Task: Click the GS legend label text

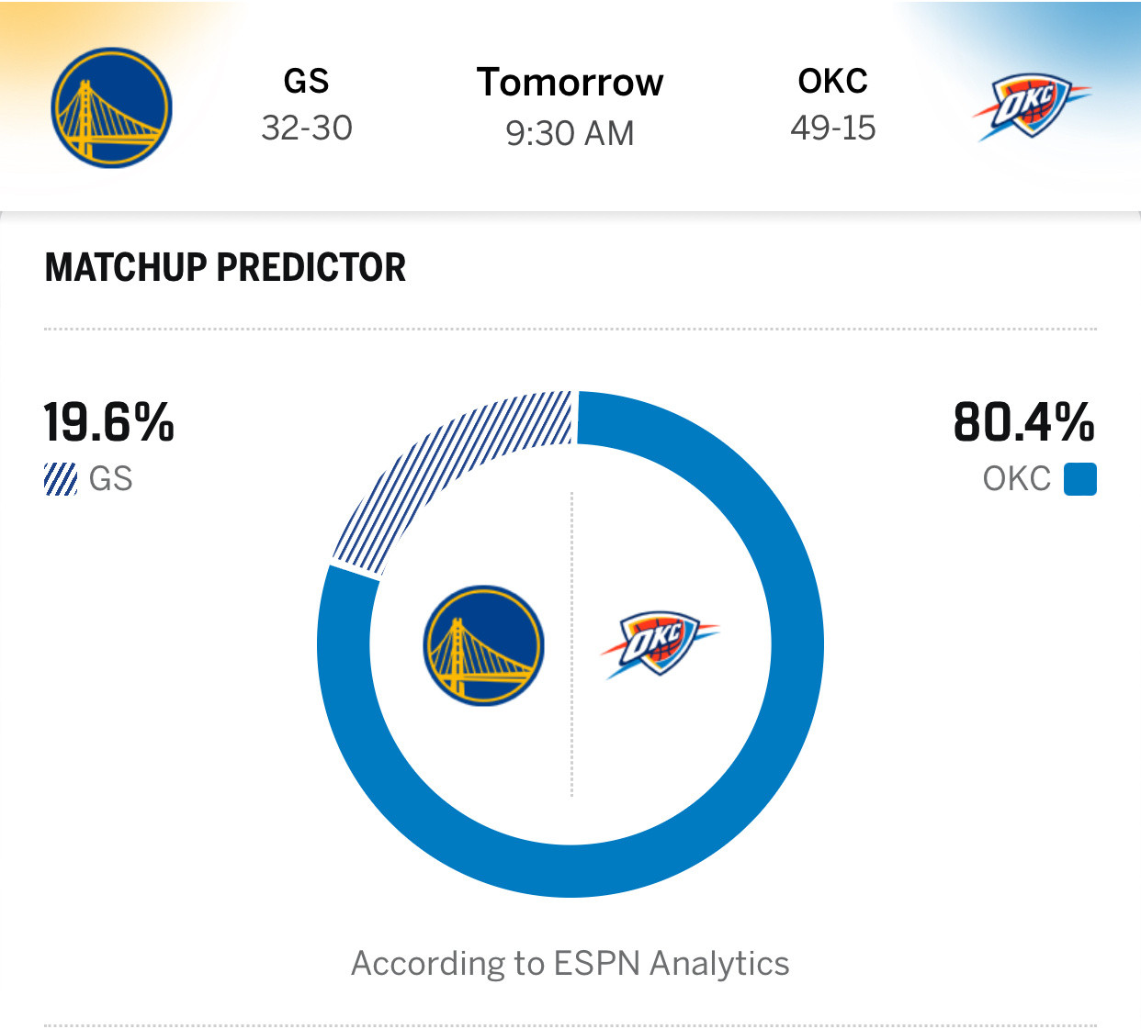Action: tap(111, 479)
